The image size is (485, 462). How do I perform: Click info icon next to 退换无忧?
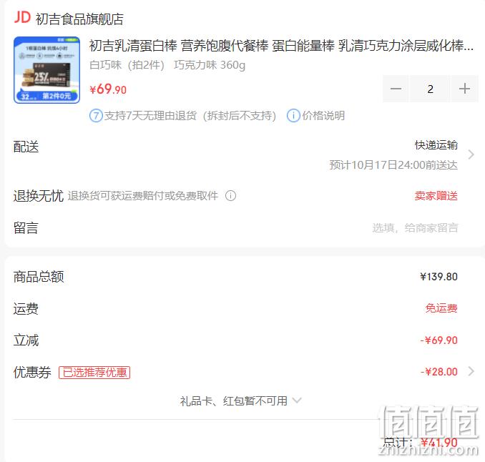[230, 196]
